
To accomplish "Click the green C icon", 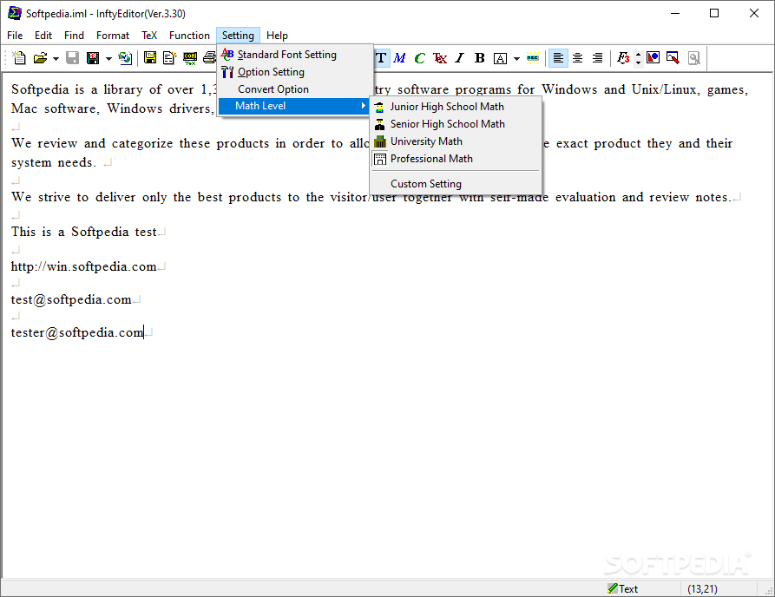I will (x=420, y=58).
